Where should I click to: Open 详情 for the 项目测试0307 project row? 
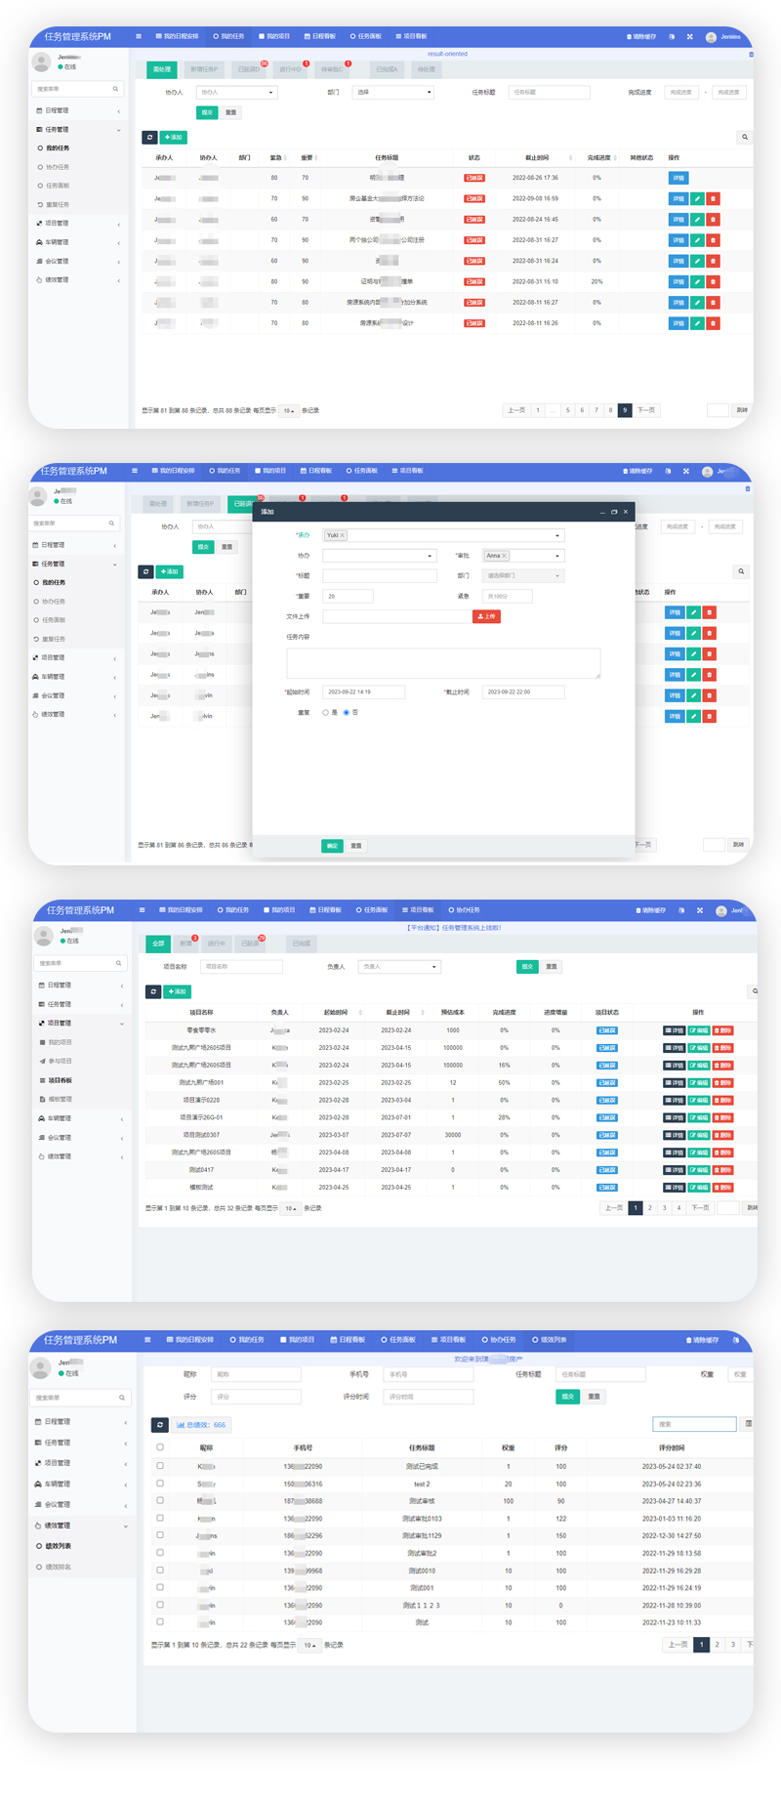675,1135
